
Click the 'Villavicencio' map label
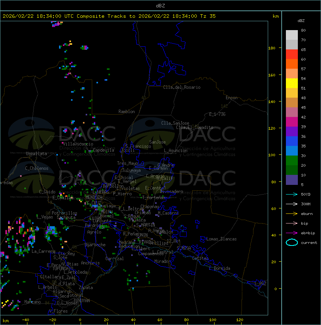[78, 144]
